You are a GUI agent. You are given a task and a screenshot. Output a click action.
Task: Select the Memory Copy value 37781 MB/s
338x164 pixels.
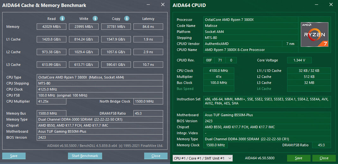click(x=116, y=27)
